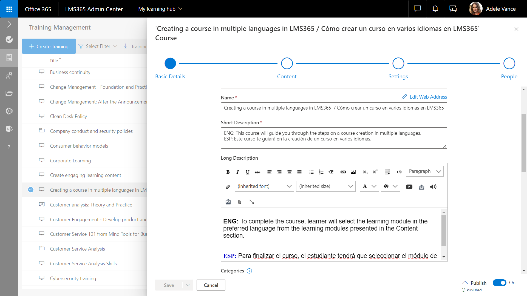Turn off the Publish toggle switch
The image size is (527, 296).
click(x=499, y=283)
